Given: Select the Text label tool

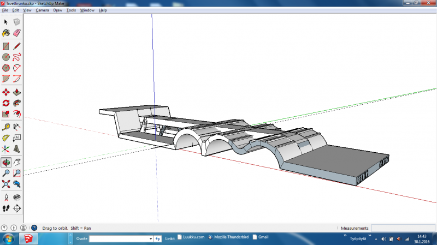Looking at the screenshot, I should pyautogui.click(x=17, y=138).
